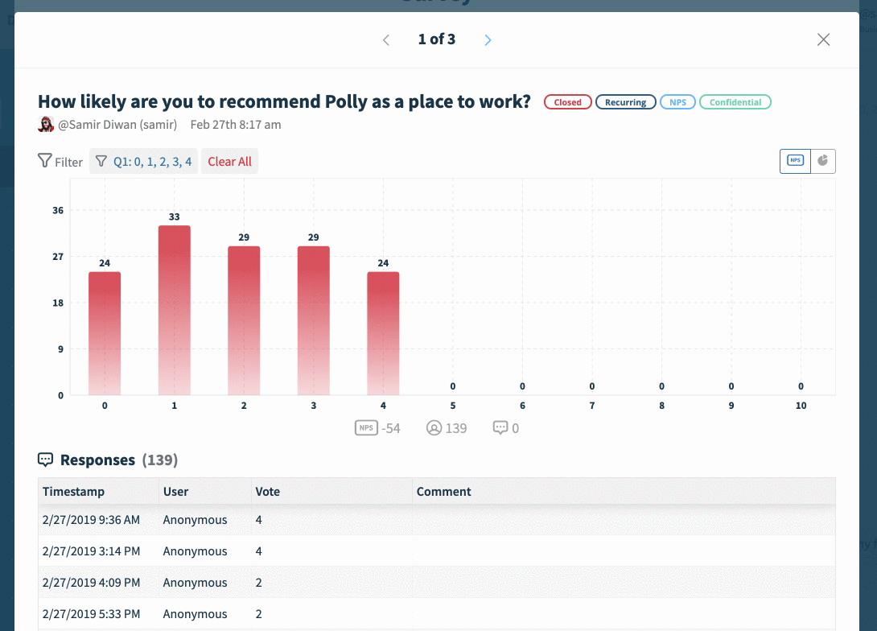
Task: Open the @Samir Diwan (samir) profile link
Action: point(117,125)
